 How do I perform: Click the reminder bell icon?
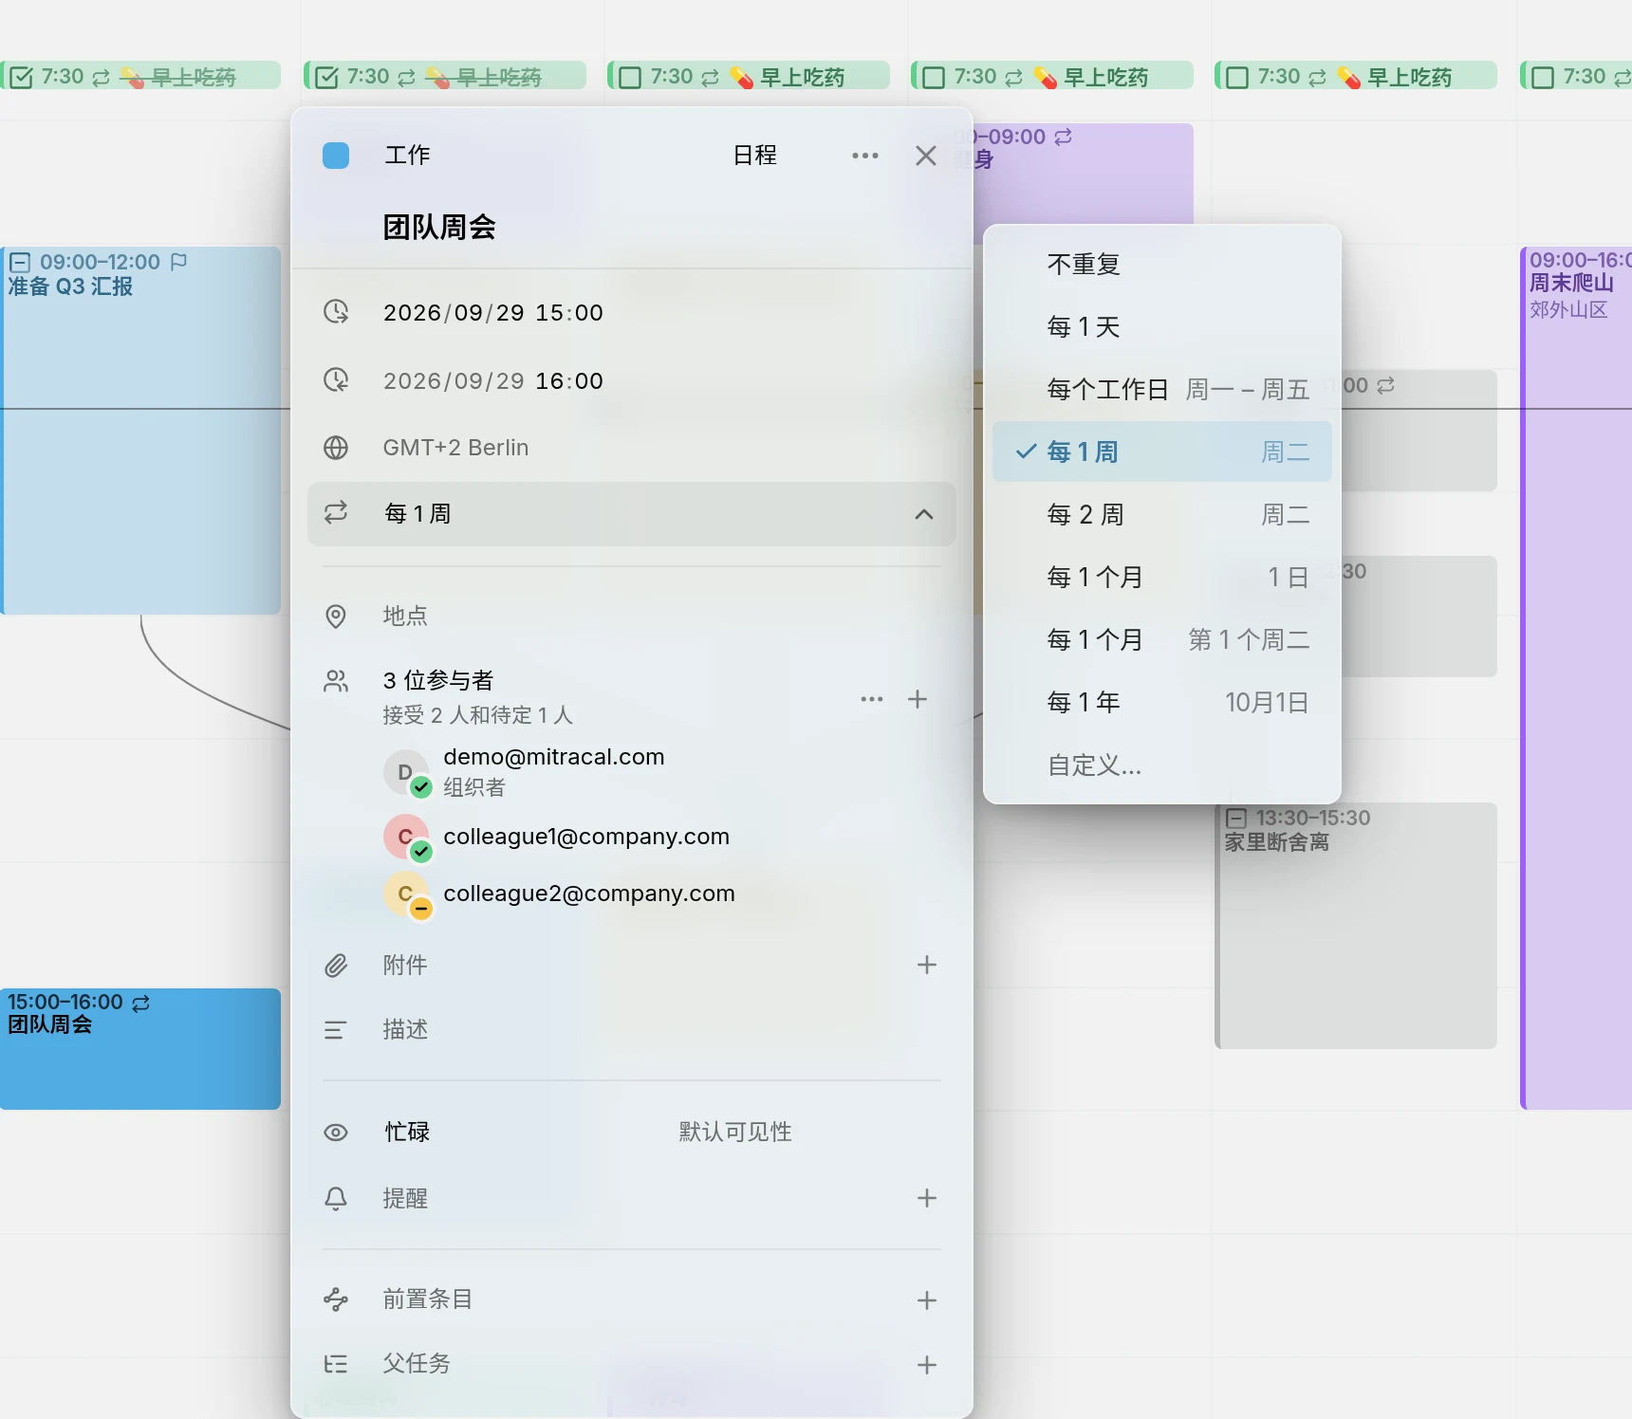point(336,1199)
